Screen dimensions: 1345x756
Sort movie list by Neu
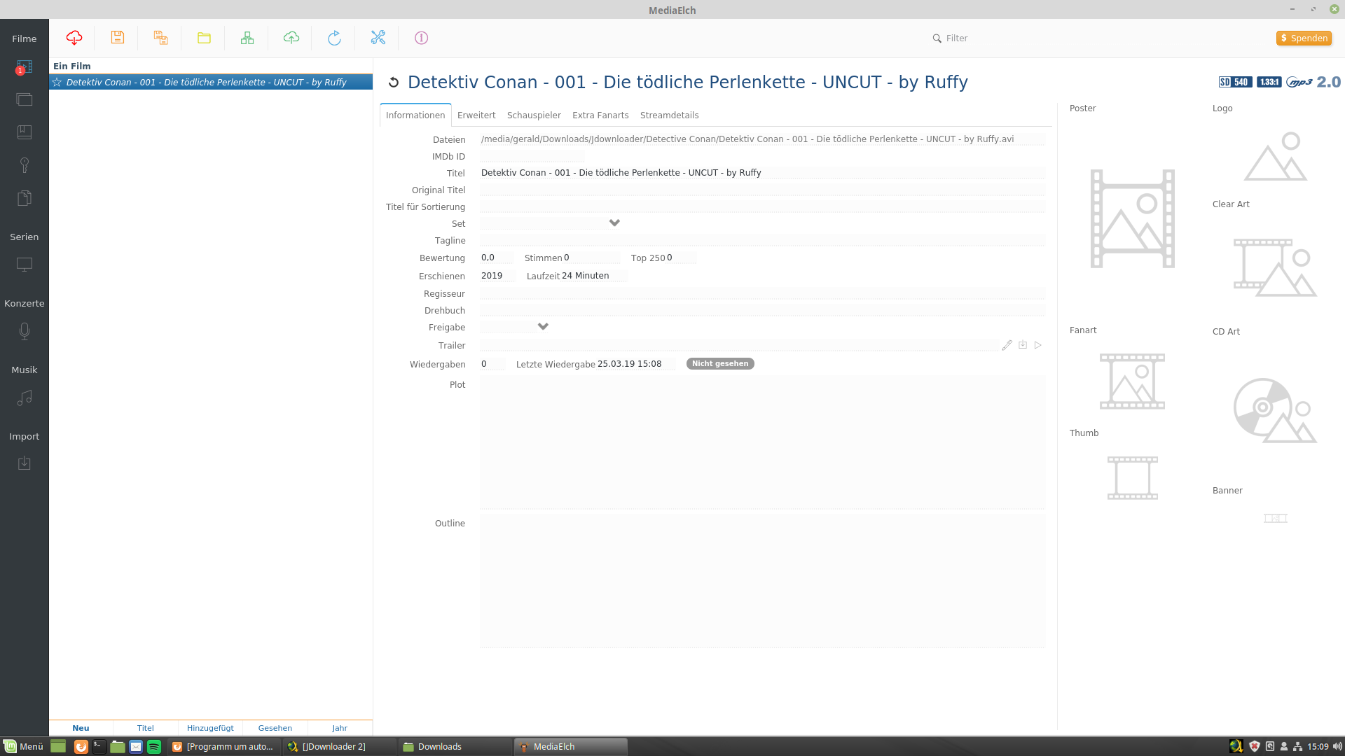coord(81,728)
